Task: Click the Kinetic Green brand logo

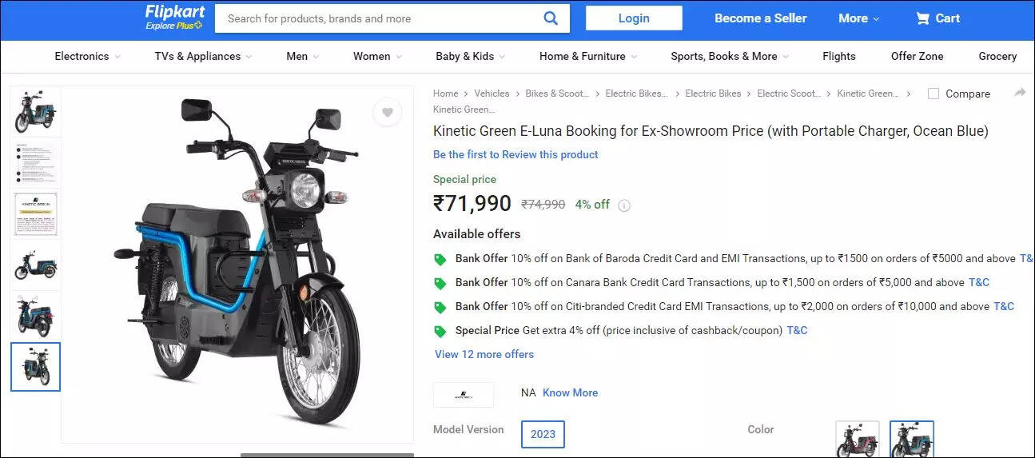Action: tap(463, 394)
